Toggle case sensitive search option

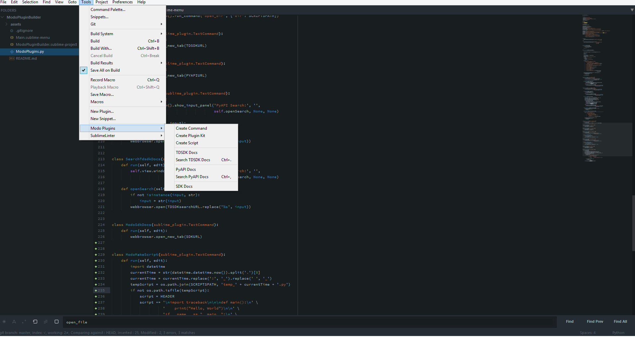coord(14,321)
